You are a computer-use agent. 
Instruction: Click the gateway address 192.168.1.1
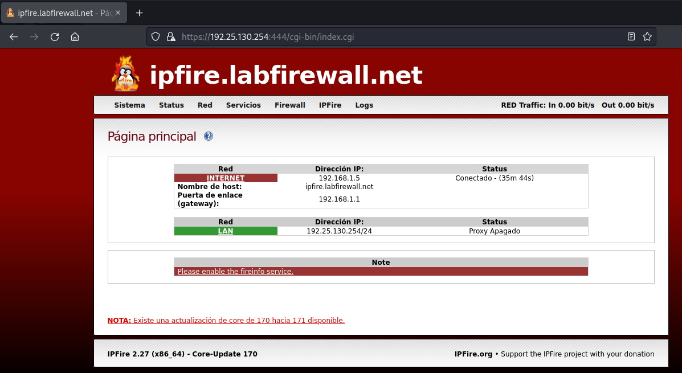(x=339, y=199)
